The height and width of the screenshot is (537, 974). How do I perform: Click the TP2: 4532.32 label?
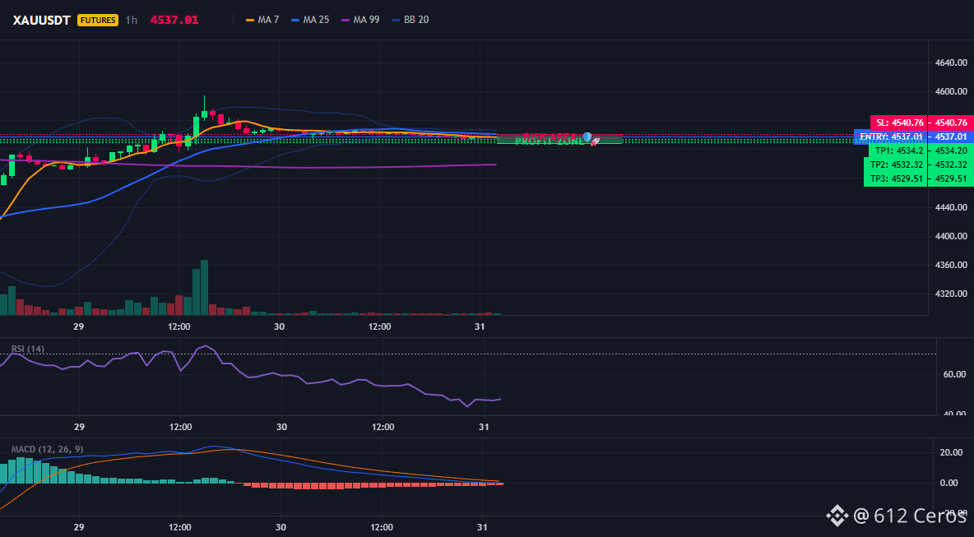pyautogui.click(x=897, y=164)
